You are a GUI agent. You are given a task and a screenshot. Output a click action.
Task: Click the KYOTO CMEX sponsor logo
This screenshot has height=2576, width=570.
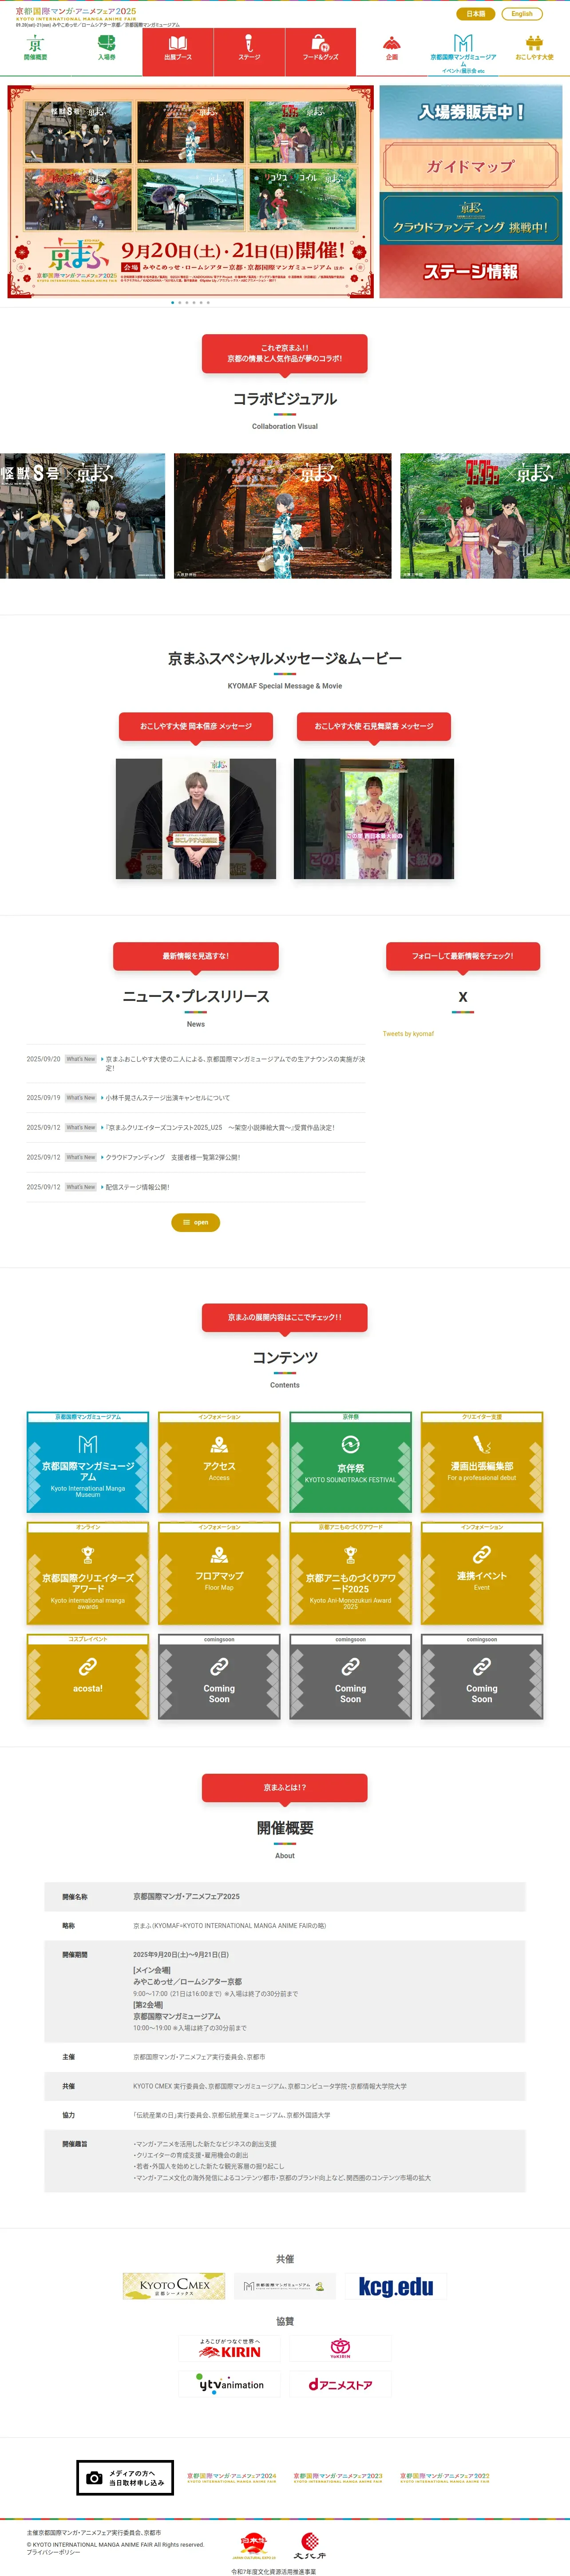(x=174, y=2286)
